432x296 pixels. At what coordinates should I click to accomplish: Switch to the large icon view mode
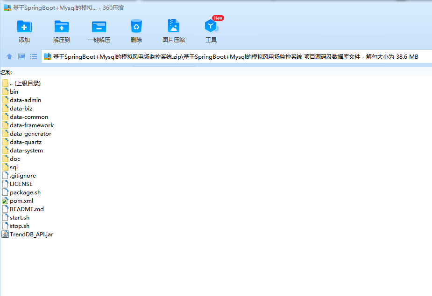click(x=21, y=56)
